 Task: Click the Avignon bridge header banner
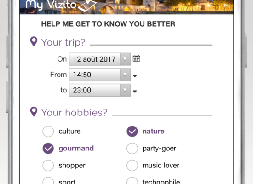coord(126,7)
